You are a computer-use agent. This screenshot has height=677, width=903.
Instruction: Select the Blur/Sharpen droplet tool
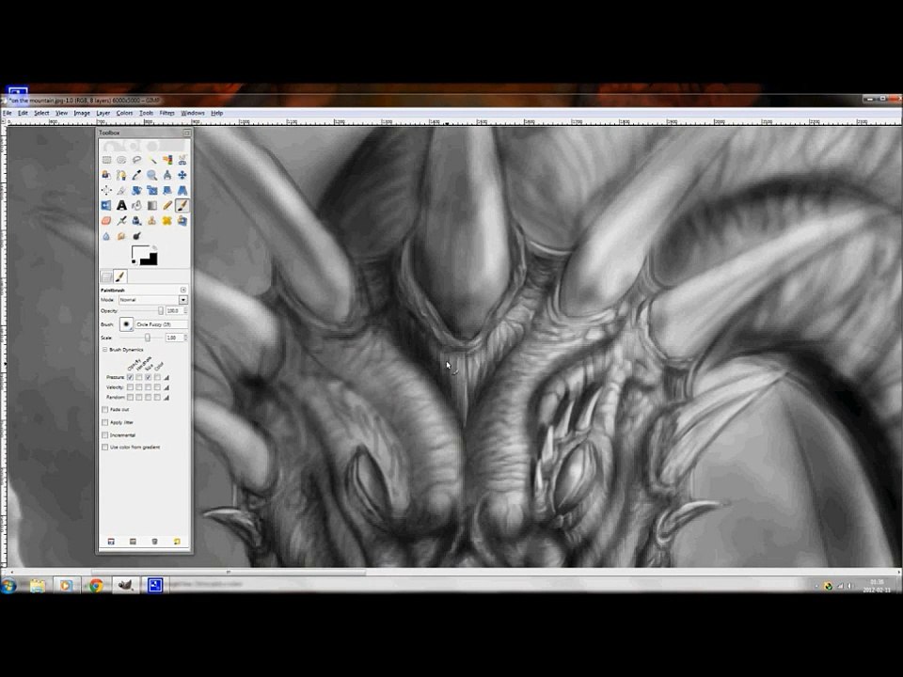(x=106, y=236)
